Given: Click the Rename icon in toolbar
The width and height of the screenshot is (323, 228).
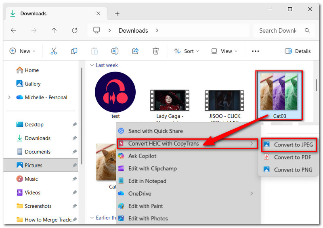Looking at the screenshot, I should [115, 51].
